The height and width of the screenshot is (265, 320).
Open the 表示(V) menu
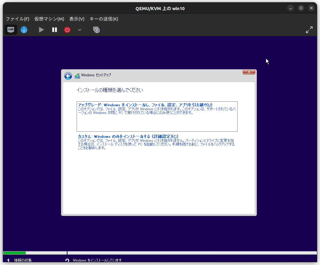tap(77, 19)
